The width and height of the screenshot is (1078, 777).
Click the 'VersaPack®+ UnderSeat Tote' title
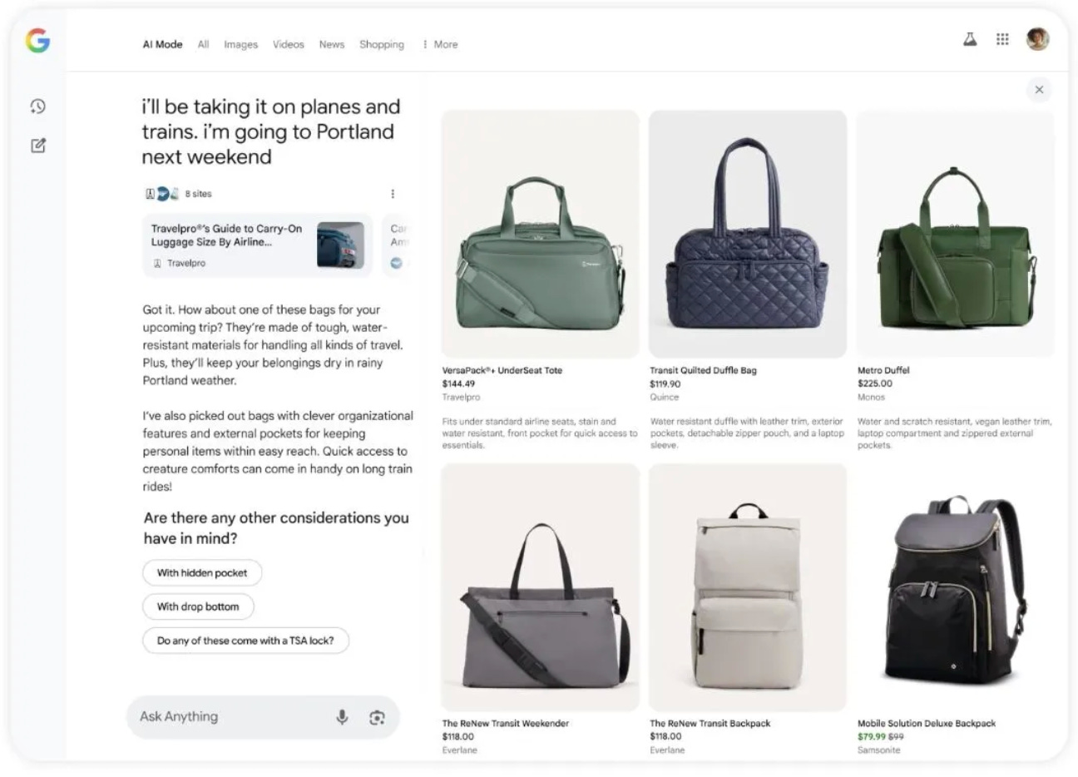pyautogui.click(x=502, y=370)
